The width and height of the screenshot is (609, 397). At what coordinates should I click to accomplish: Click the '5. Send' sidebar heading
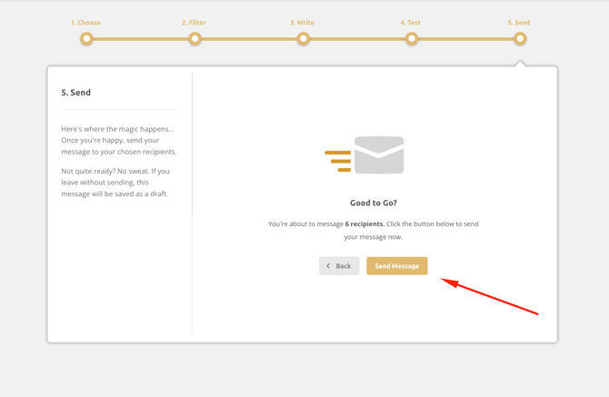click(x=76, y=93)
